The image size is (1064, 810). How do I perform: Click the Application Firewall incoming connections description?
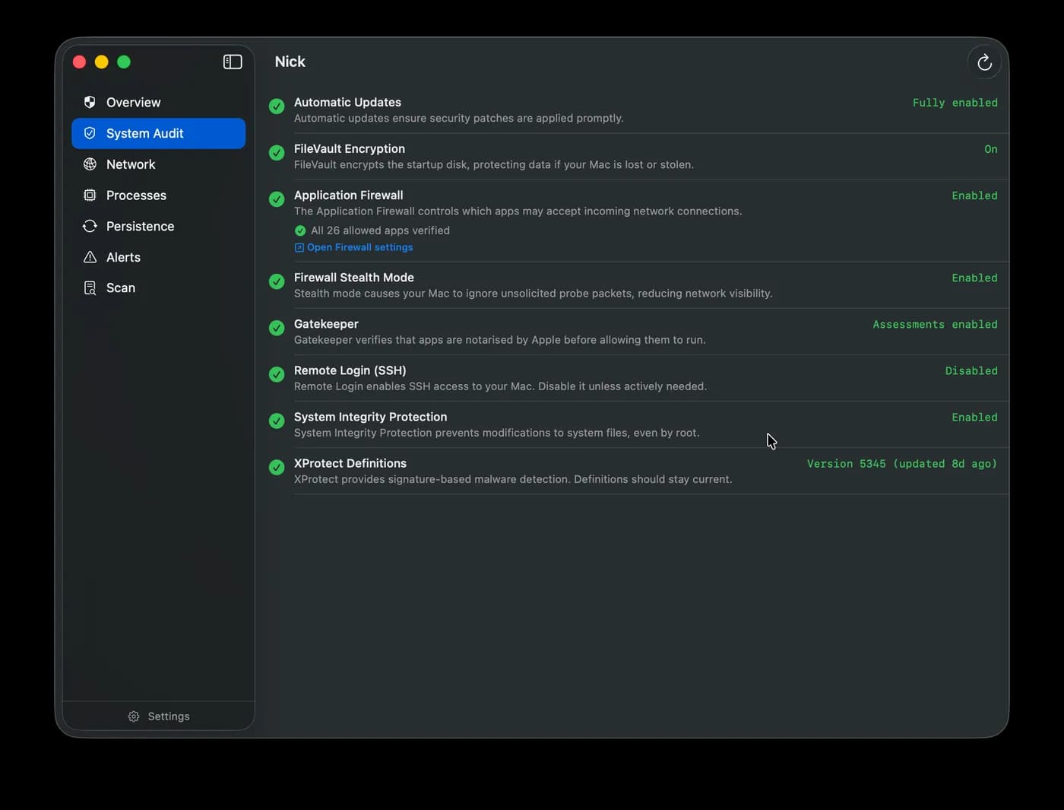pyautogui.click(x=518, y=211)
